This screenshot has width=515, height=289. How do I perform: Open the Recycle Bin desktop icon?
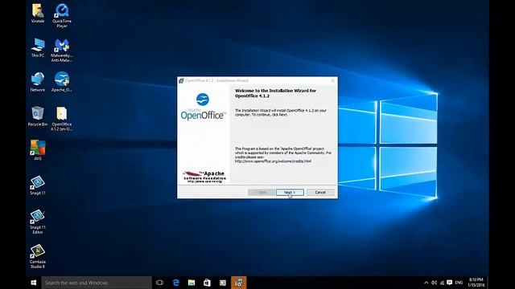(38, 116)
